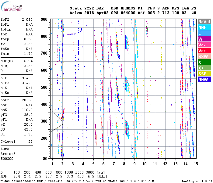Click the 900 km height axis label
Viewport: 213px width, 183px height.
coord(44,19)
